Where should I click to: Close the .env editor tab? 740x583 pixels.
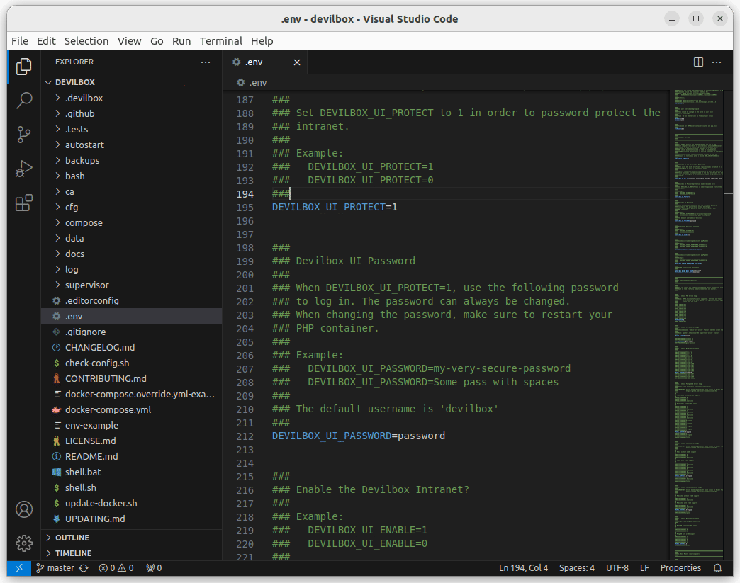coord(297,62)
